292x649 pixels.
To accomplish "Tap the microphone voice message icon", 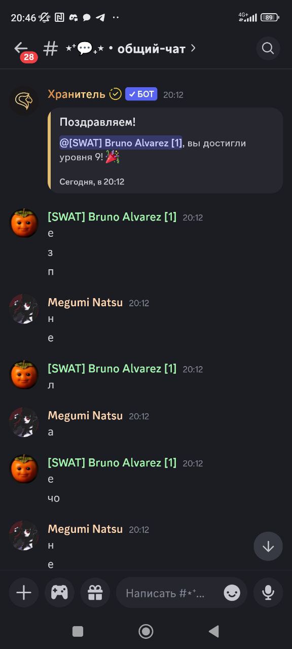I will [x=268, y=593].
